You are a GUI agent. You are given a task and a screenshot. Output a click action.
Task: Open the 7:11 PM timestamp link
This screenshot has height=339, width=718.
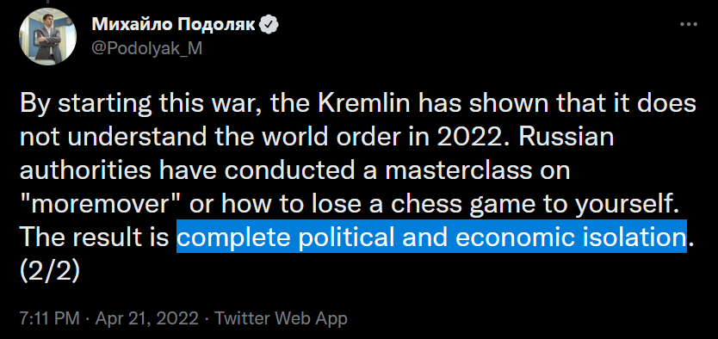[x=49, y=318]
